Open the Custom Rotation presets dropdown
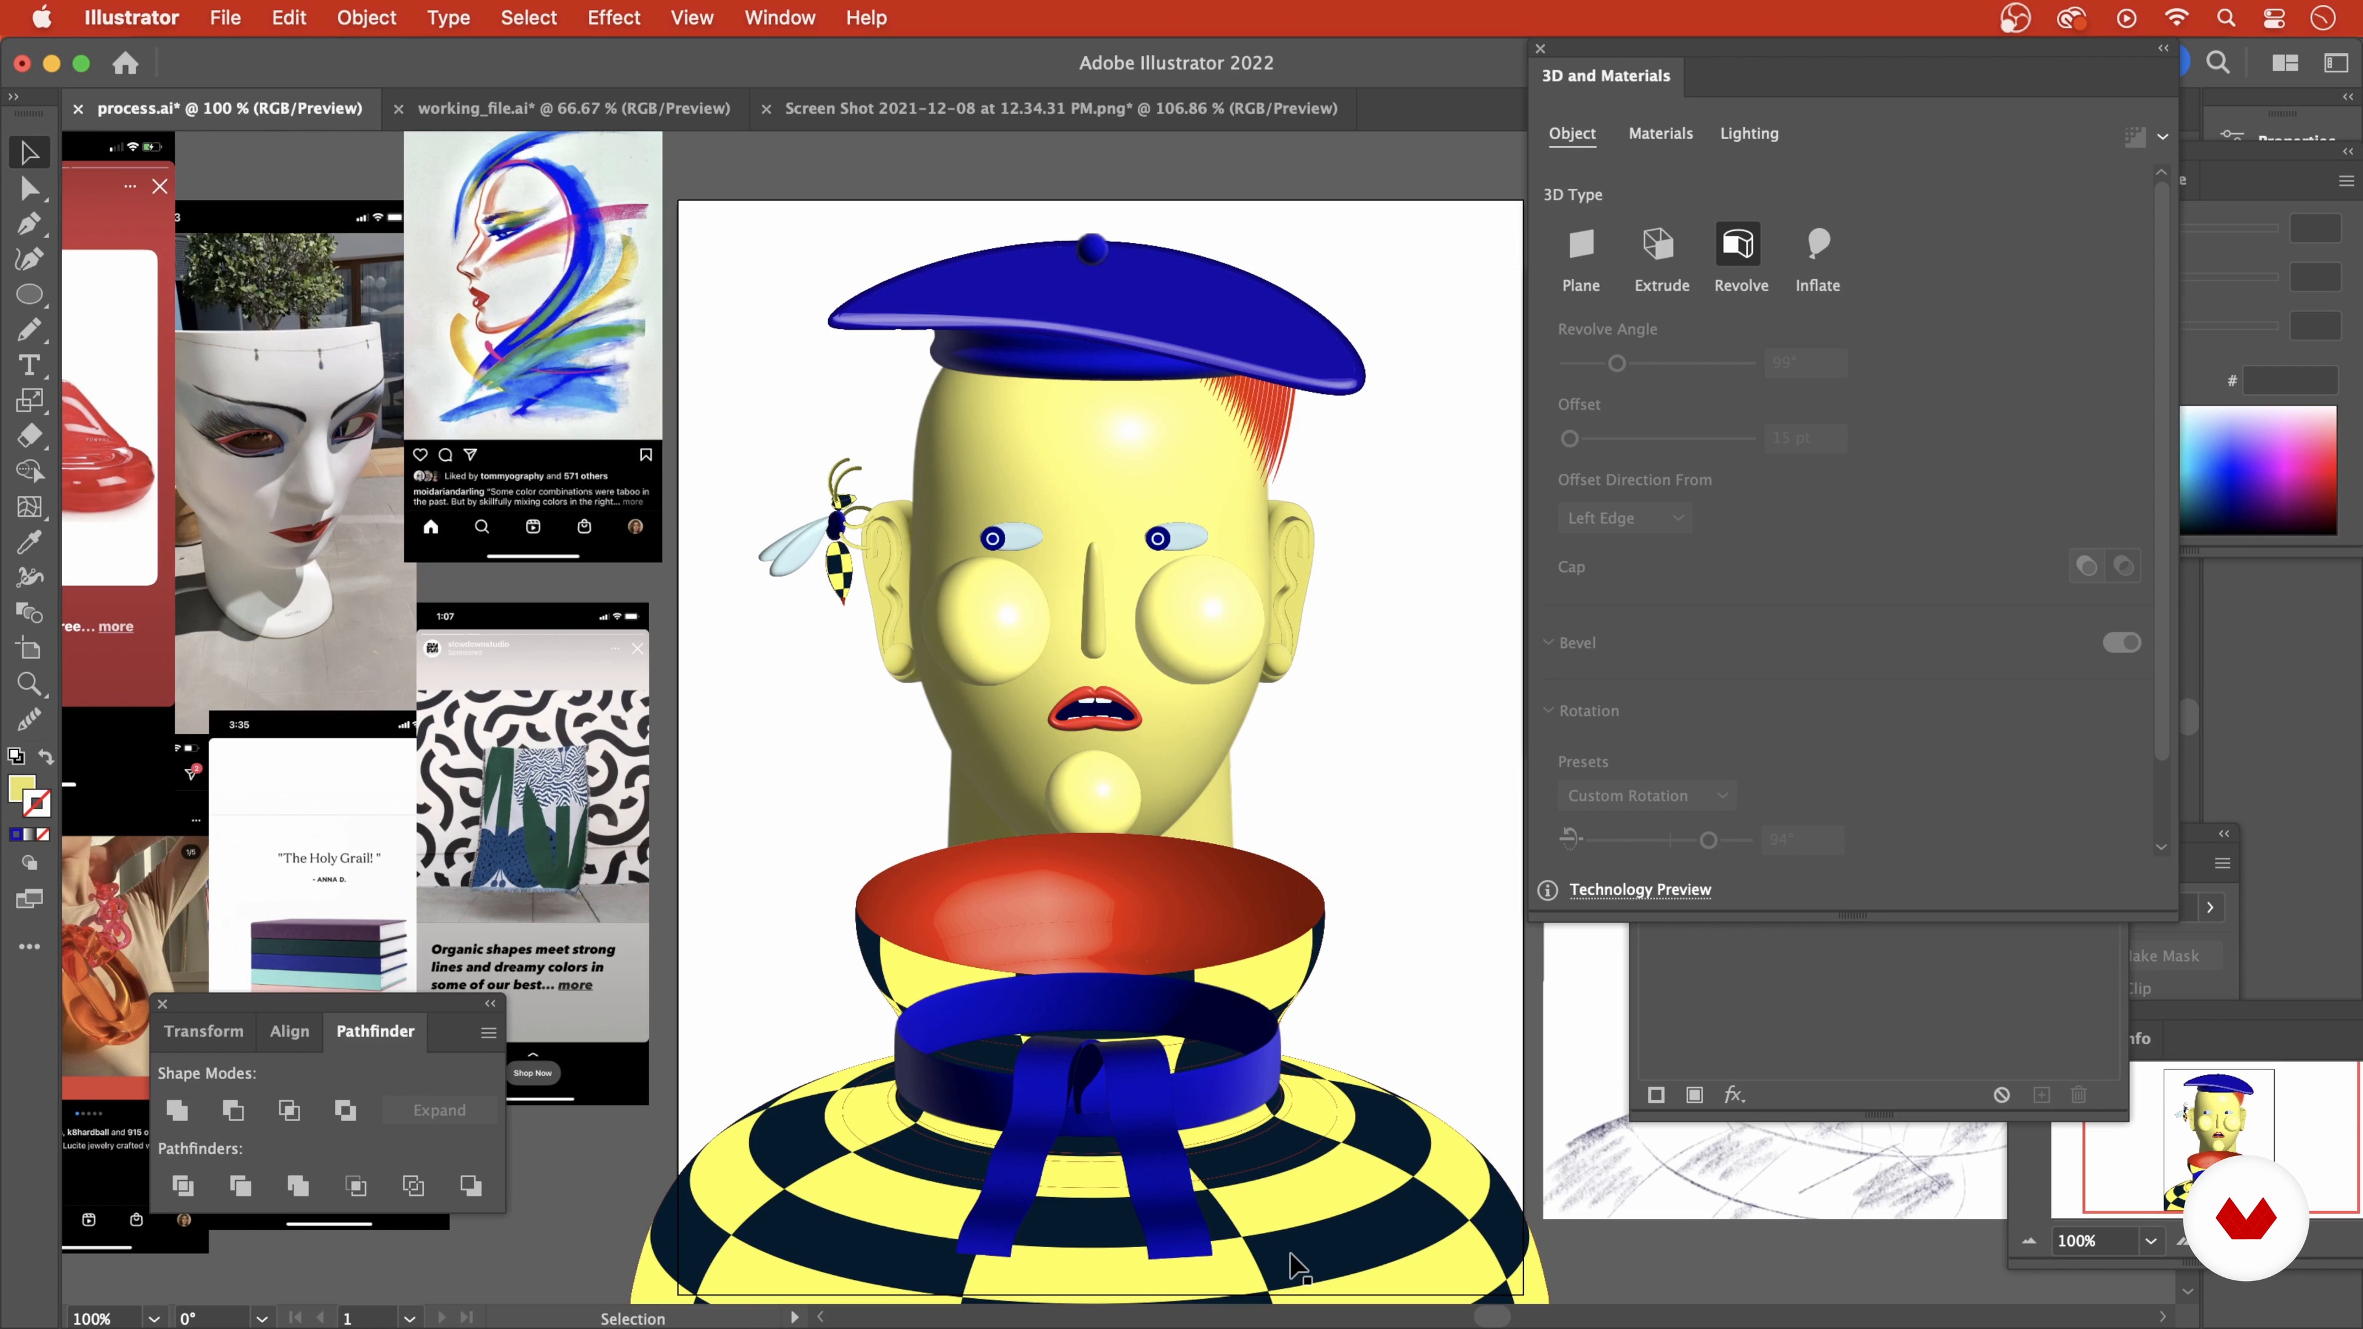 tap(1647, 795)
